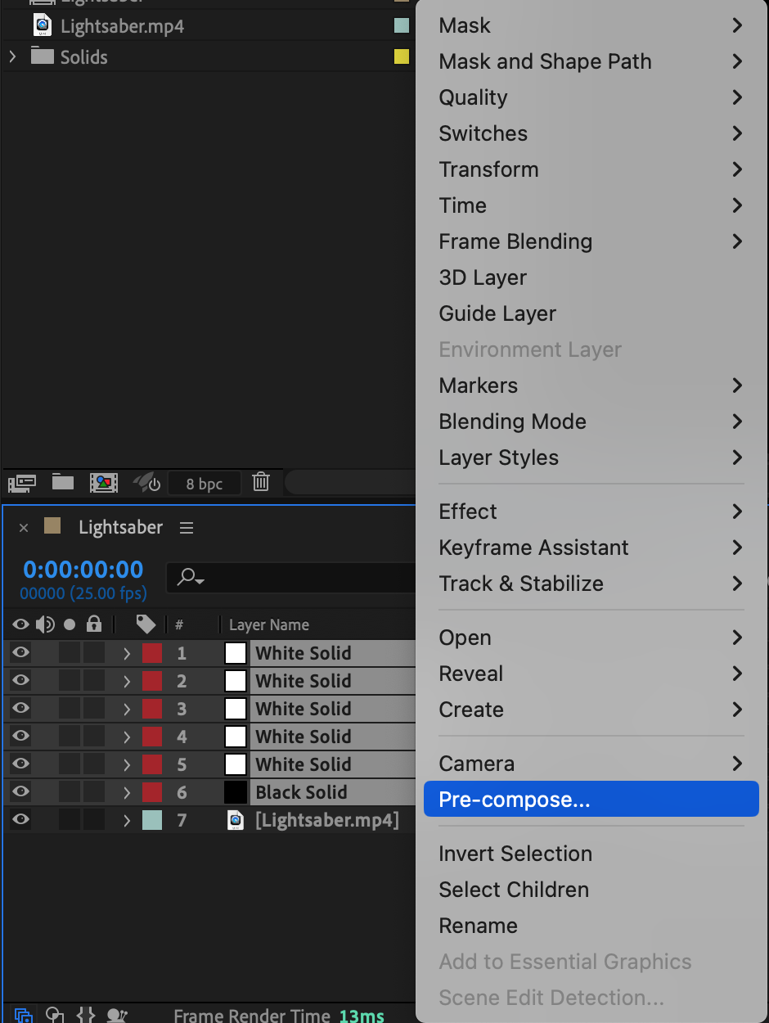Click the red label swatch of layer 2

[x=152, y=681]
